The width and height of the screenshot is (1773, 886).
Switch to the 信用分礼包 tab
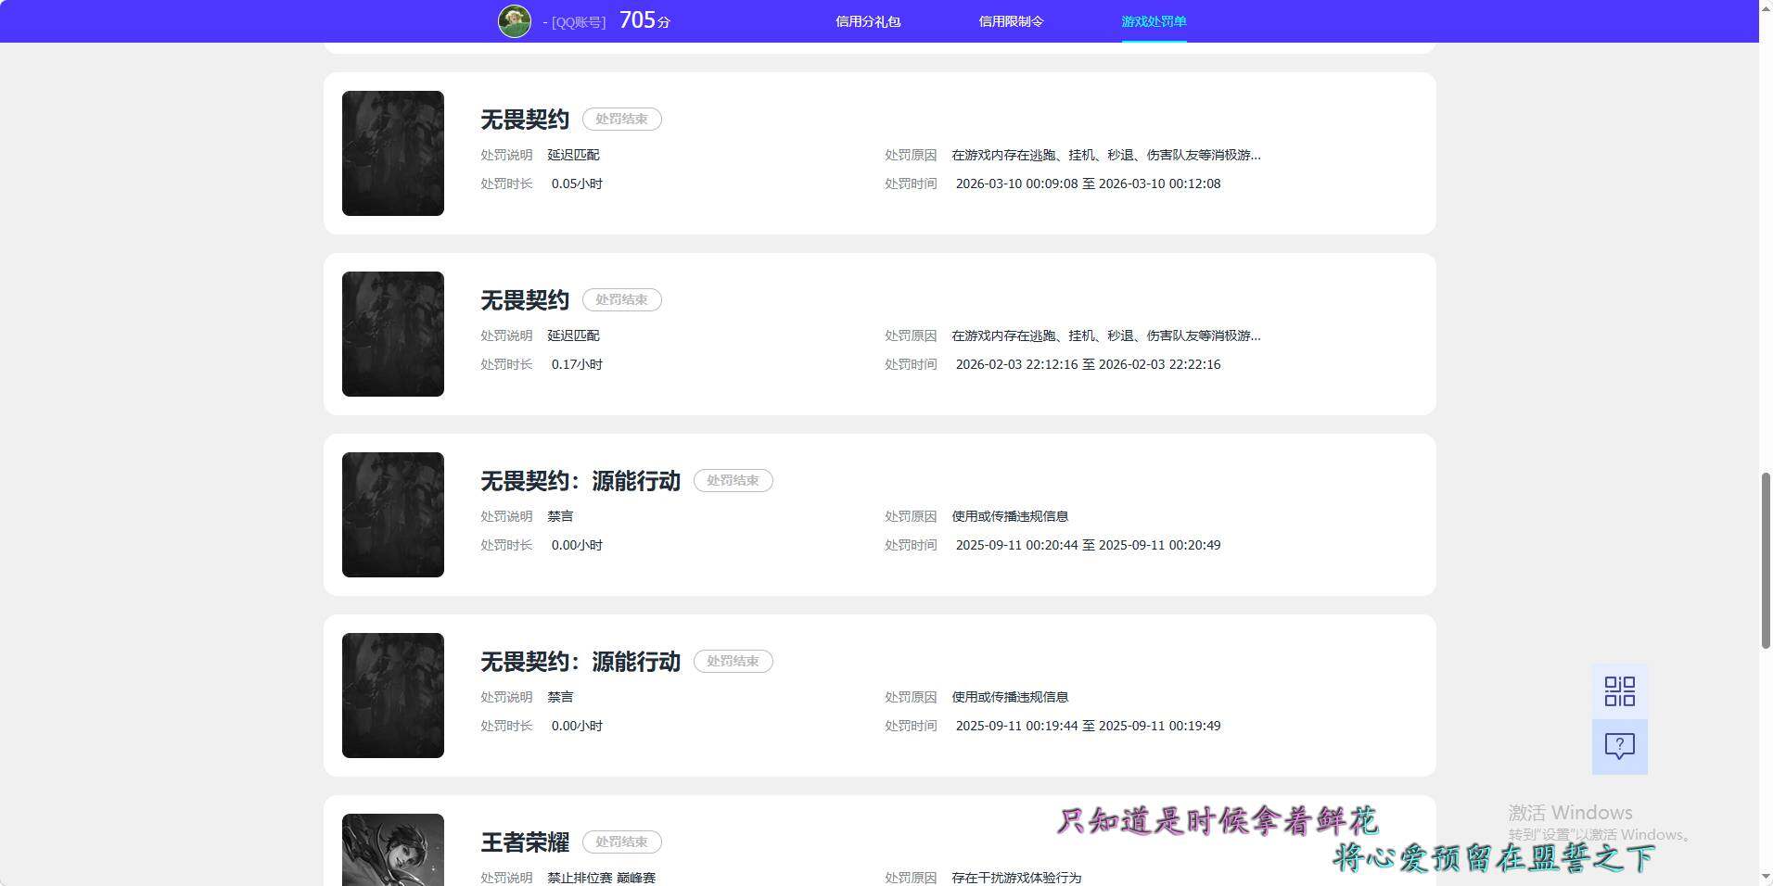click(868, 20)
